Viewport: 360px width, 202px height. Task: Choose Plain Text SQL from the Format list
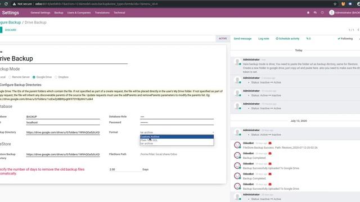point(177,140)
